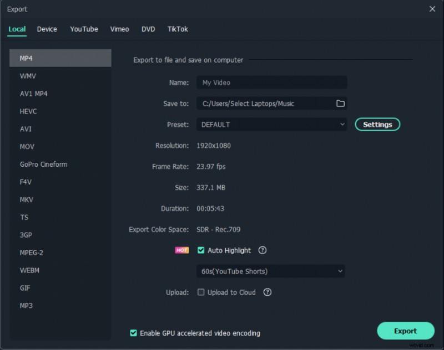444x350 pixels.
Task: Click the Export button
Action: click(x=406, y=331)
